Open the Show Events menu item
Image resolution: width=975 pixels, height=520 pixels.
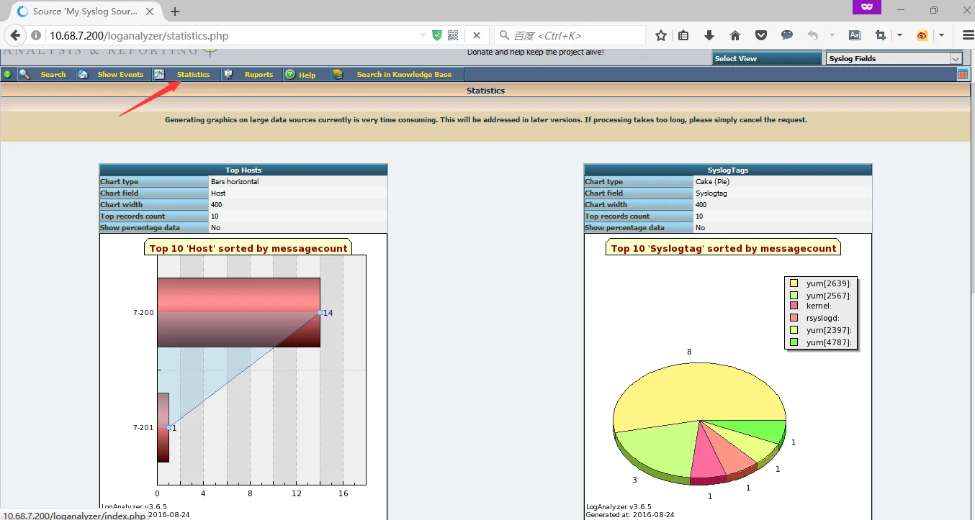[120, 75]
